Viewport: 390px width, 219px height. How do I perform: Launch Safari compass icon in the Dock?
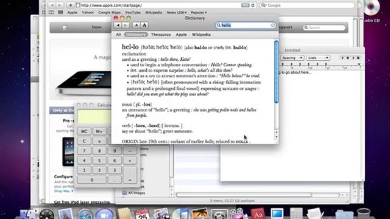85,214
